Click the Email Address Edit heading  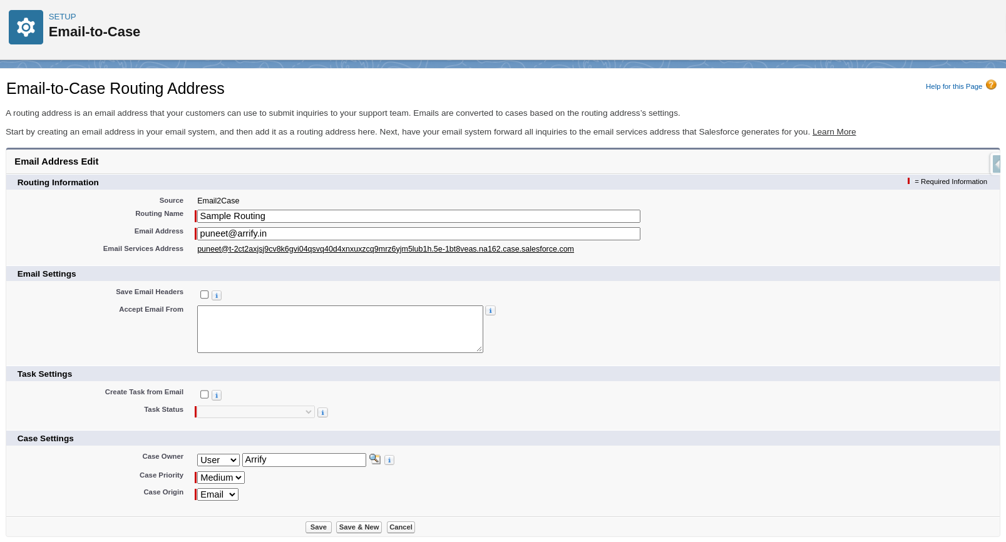coord(56,161)
